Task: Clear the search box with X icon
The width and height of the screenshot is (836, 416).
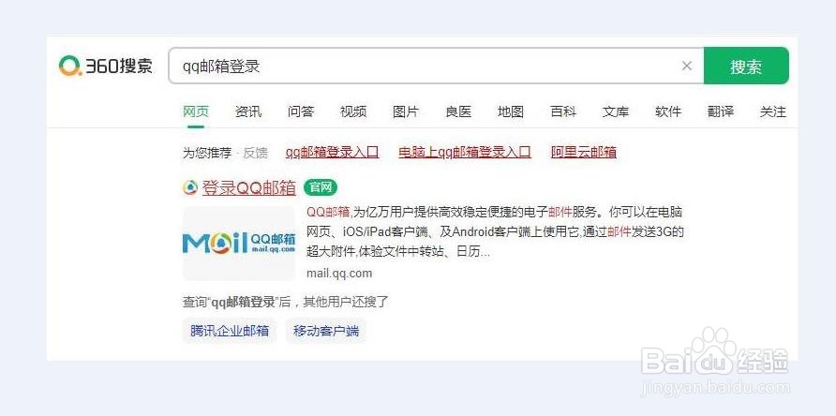Action: 687,66
